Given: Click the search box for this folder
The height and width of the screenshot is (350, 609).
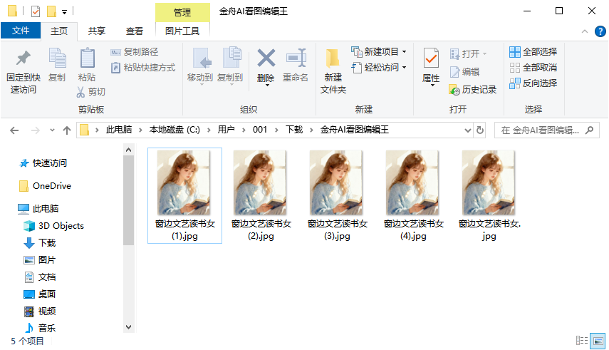Looking at the screenshot, I should [x=540, y=130].
